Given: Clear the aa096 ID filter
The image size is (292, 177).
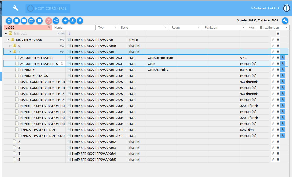Looking at the screenshot, I should tap(49, 27).
